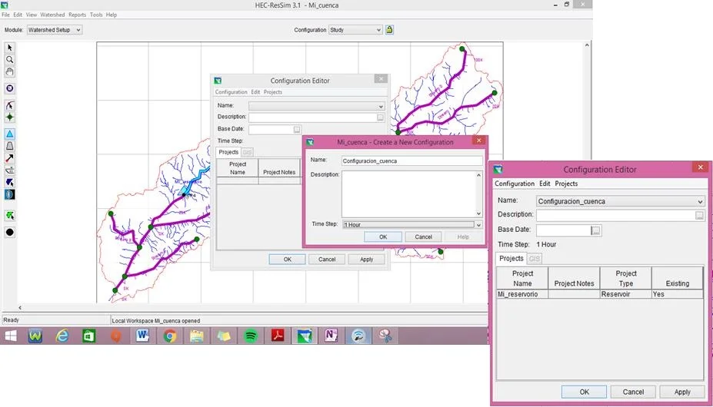The height and width of the screenshot is (407, 713).
Task: Open Edit menu in enlarged Configuration Editor
Action: 545,184
